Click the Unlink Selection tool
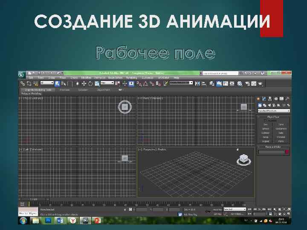Image resolution: width=307 pixels, height=230 pixels. pos(29,84)
